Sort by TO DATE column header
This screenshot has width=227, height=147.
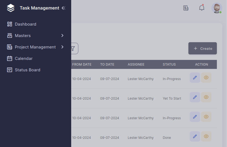pos(107,65)
